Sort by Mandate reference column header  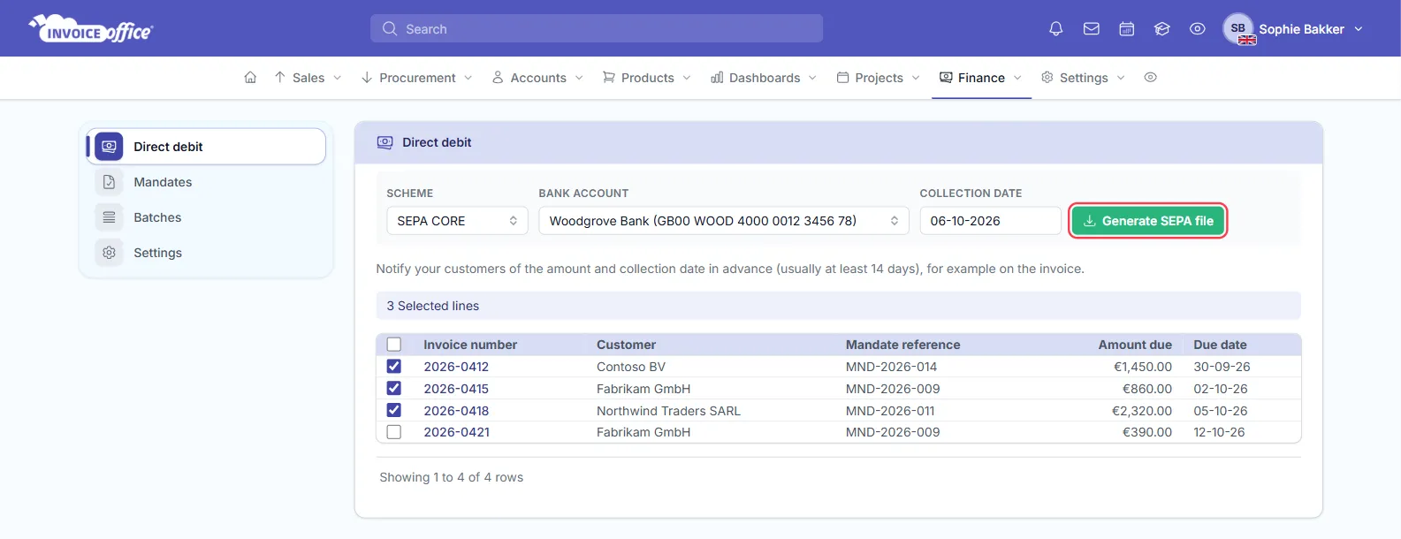pyautogui.click(x=902, y=345)
